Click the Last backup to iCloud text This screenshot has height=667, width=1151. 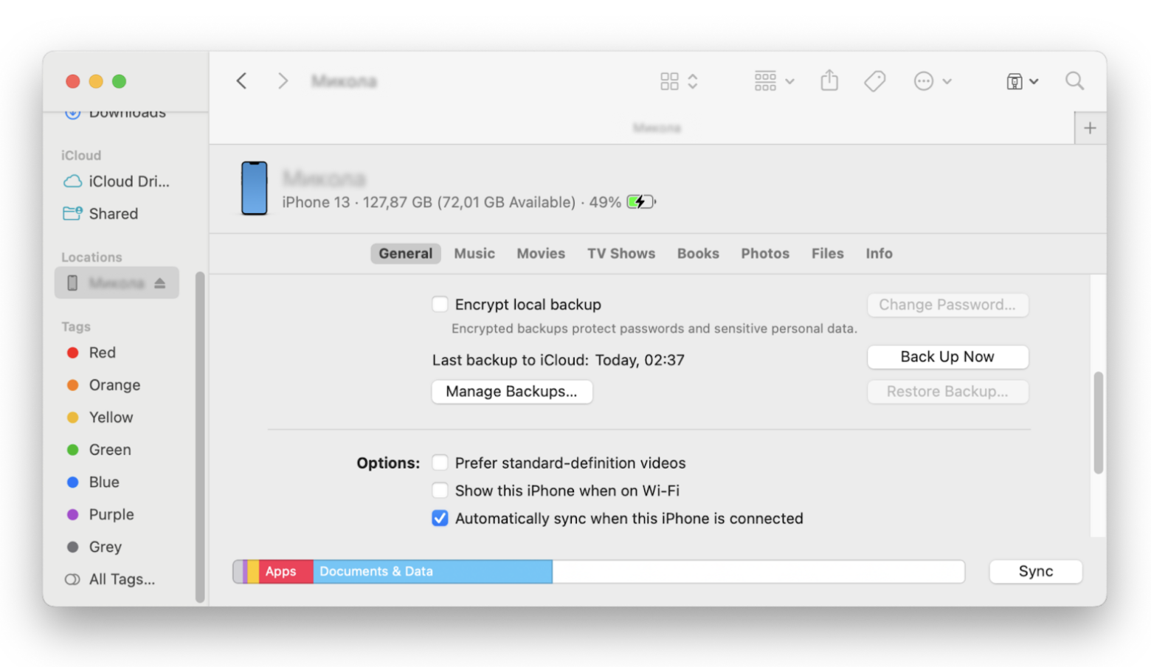point(559,361)
